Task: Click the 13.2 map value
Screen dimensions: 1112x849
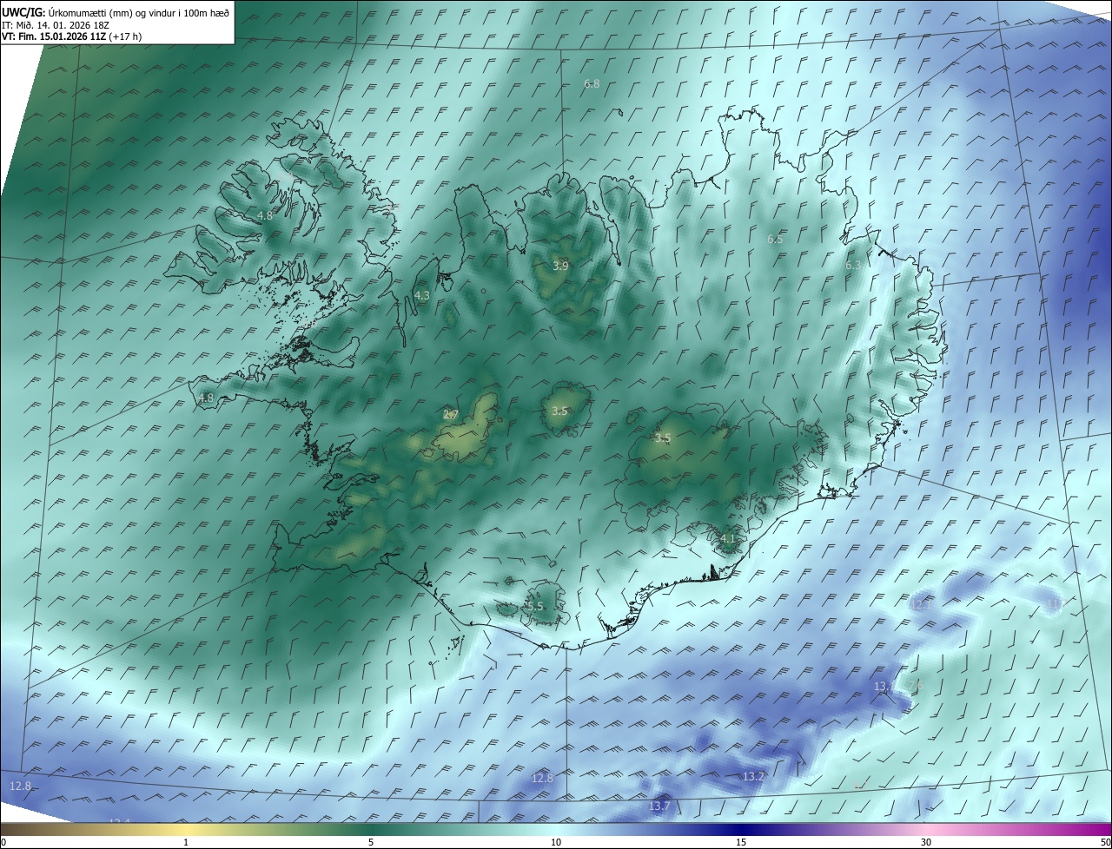Action: [753, 776]
